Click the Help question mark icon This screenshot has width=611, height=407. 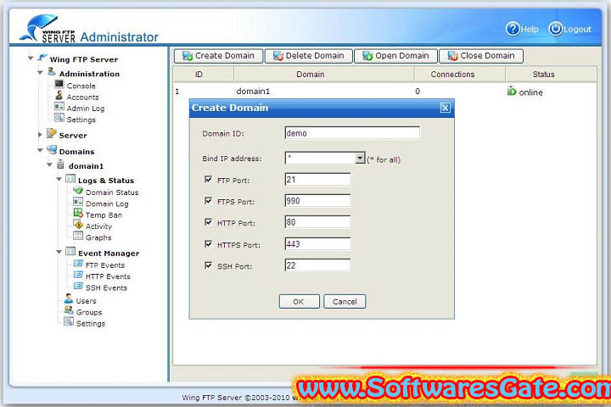click(513, 29)
